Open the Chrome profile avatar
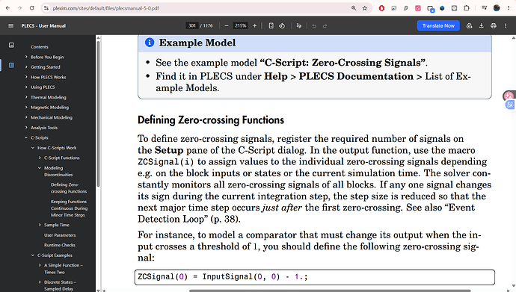 (x=497, y=8)
